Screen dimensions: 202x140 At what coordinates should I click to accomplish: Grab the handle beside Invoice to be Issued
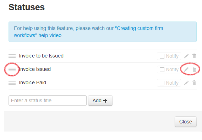[x=12, y=56]
